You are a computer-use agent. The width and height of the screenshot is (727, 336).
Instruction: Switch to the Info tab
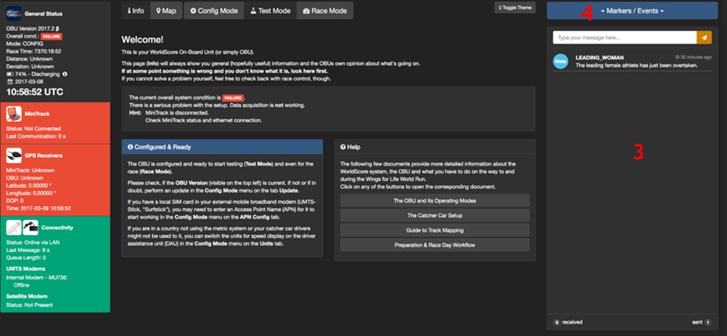tap(136, 10)
